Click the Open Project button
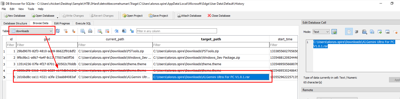This screenshot has height=99, width=400. pyautogui.click(x=133, y=16)
